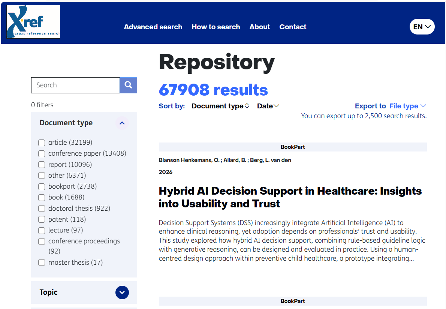
Task: Go to the About page
Action: (x=259, y=27)
